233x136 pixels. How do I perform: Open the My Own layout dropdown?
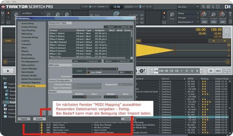(x=188, y=6)
